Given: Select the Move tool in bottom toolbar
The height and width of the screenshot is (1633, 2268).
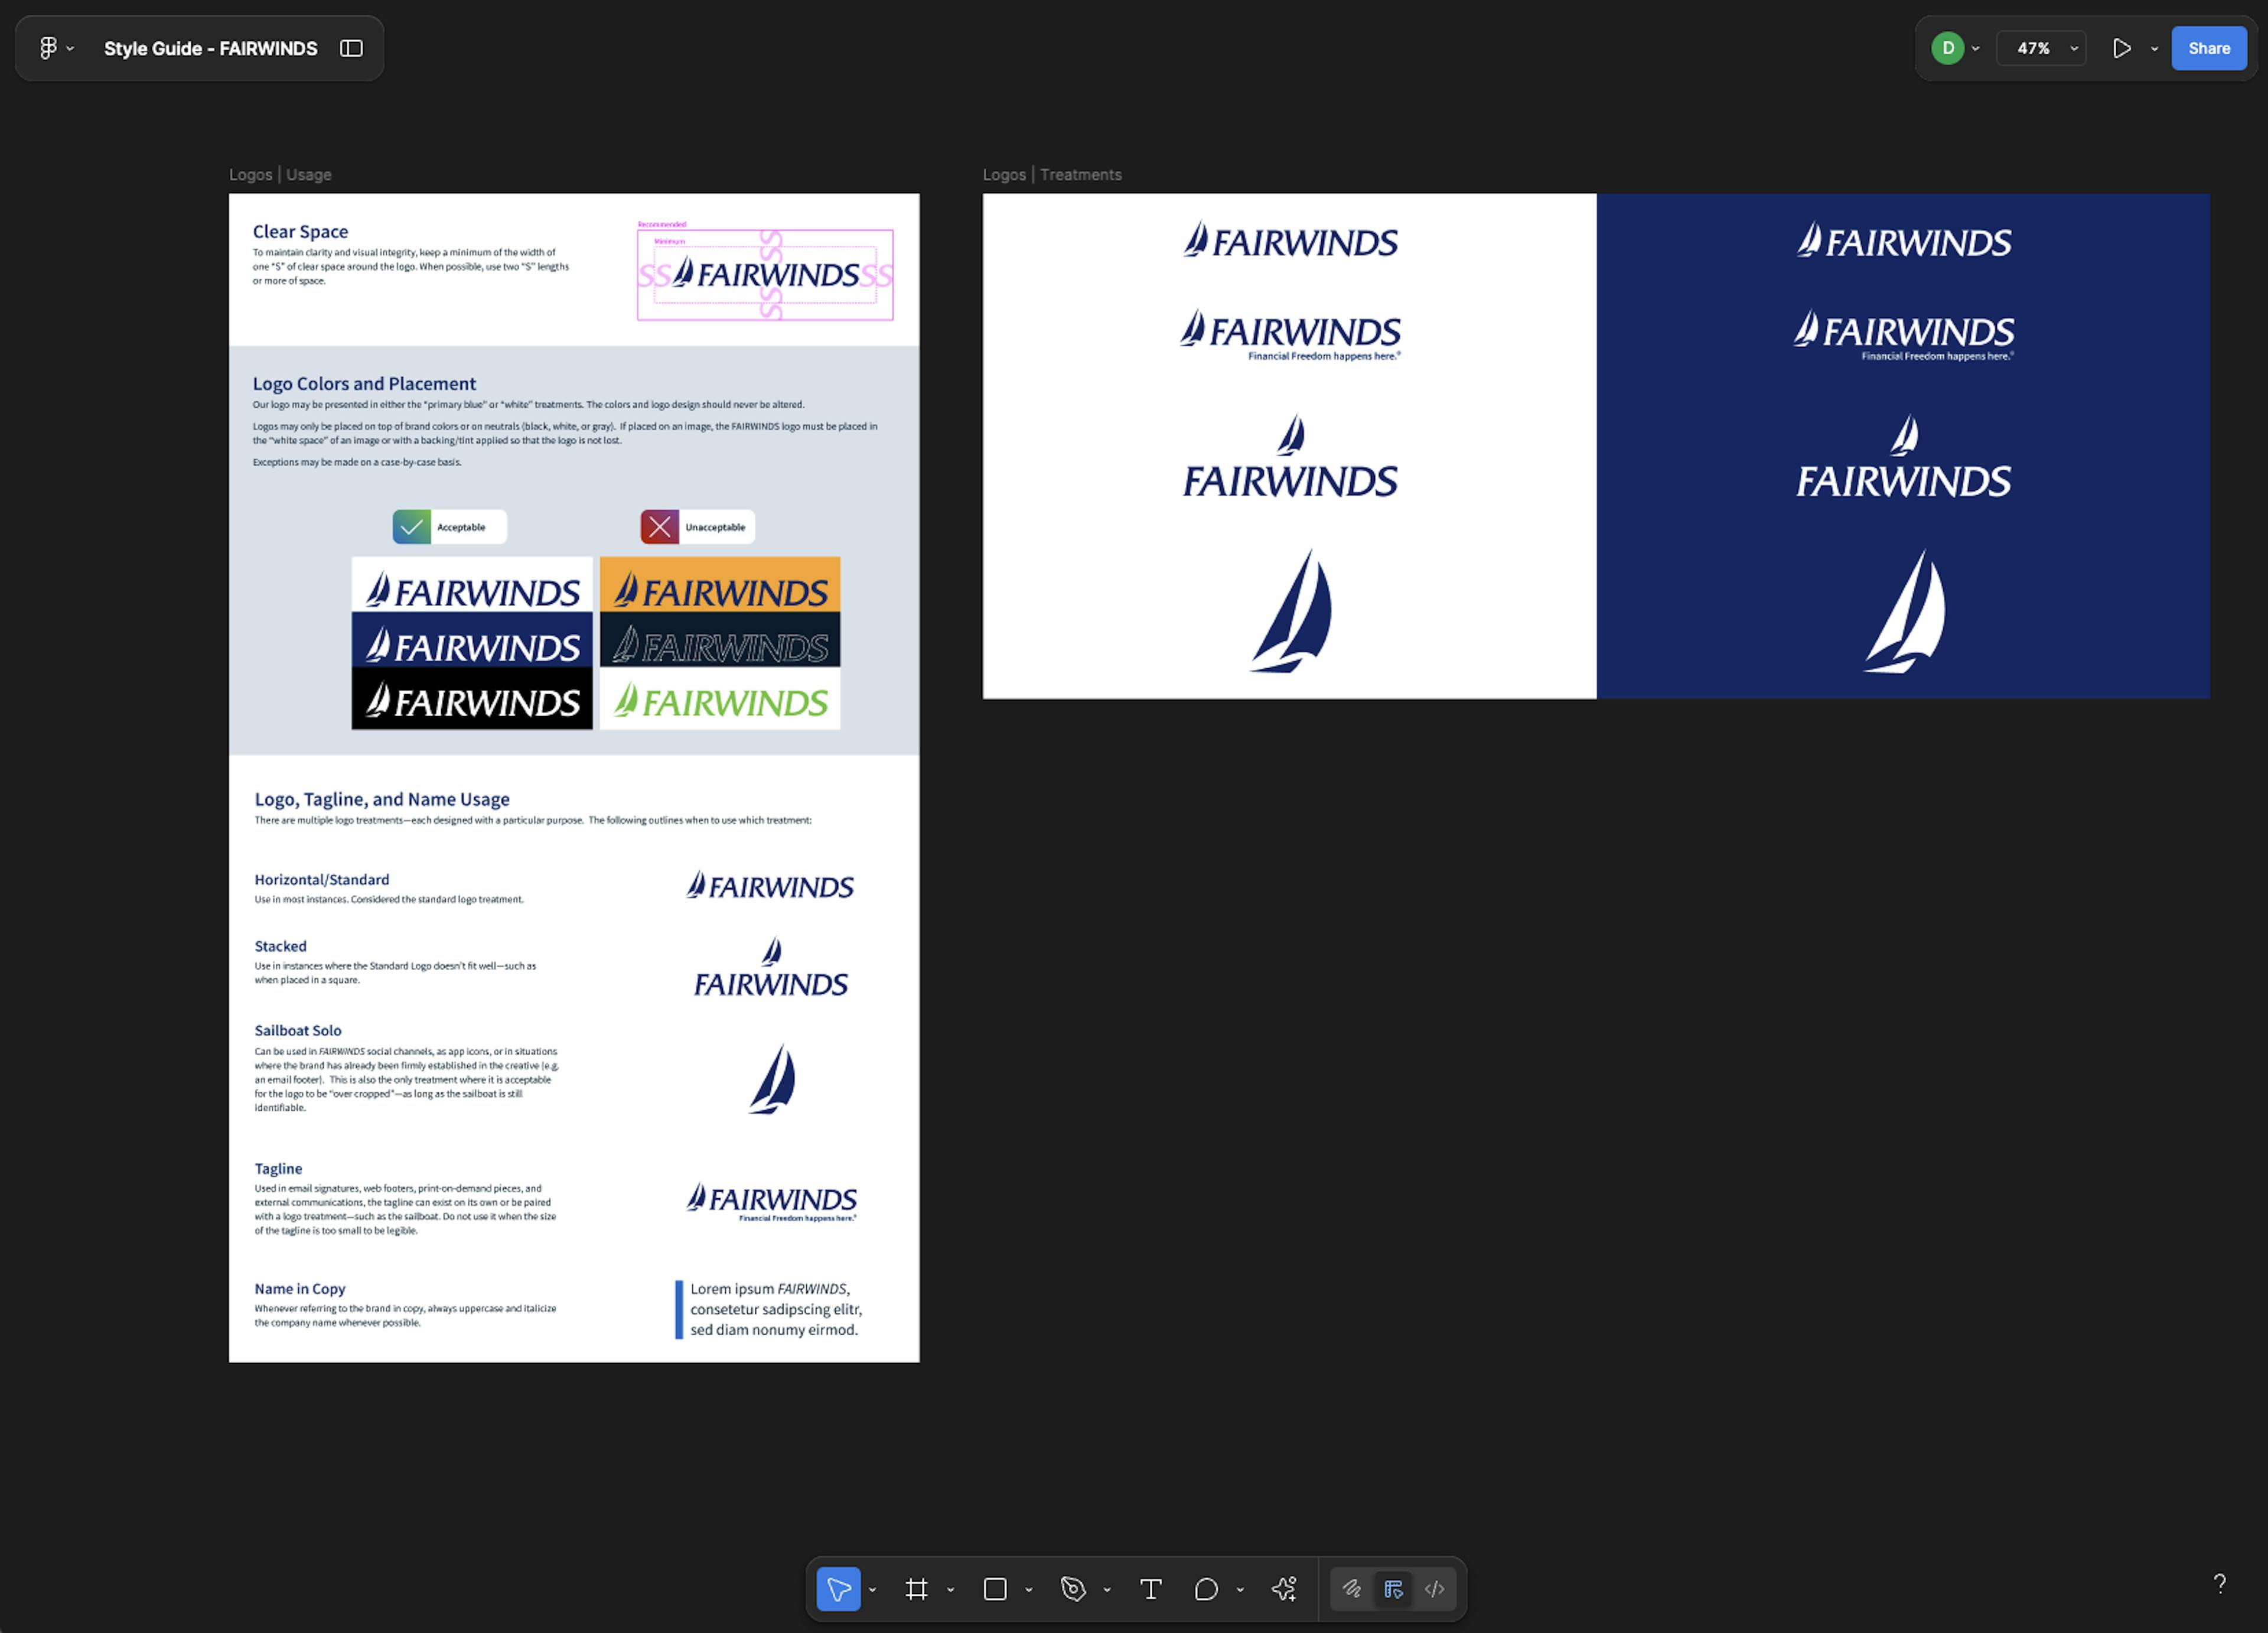Looking at the screenshot, I should [838, 1589].
